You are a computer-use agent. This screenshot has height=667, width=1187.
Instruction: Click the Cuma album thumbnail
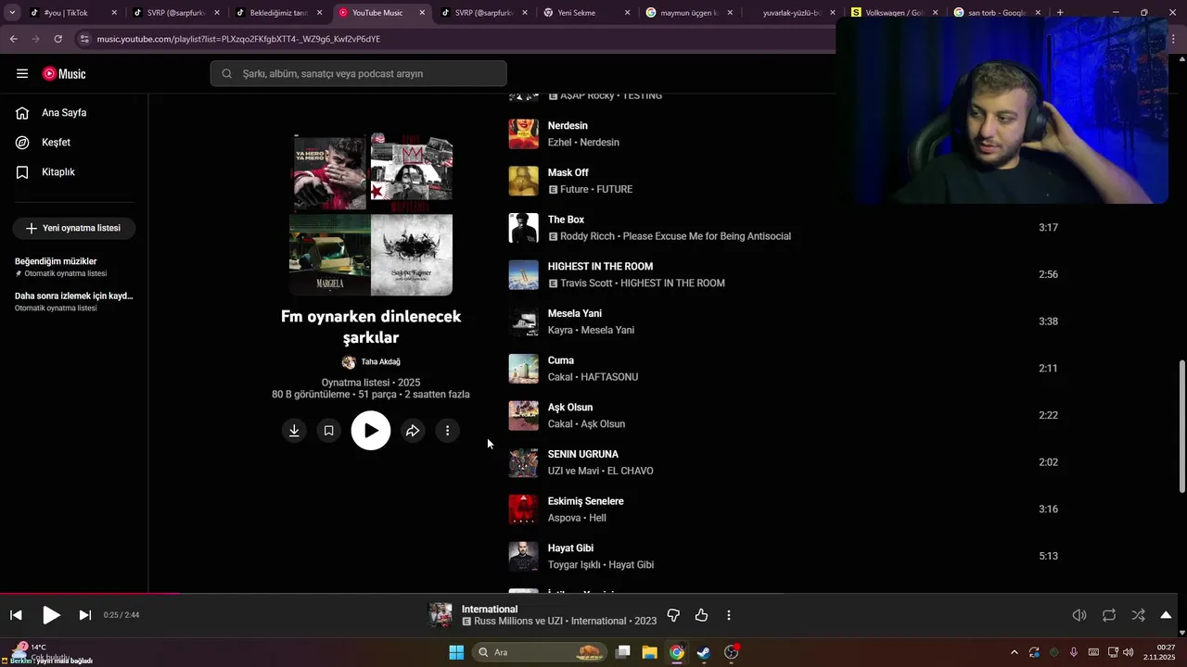click(523, 369)
